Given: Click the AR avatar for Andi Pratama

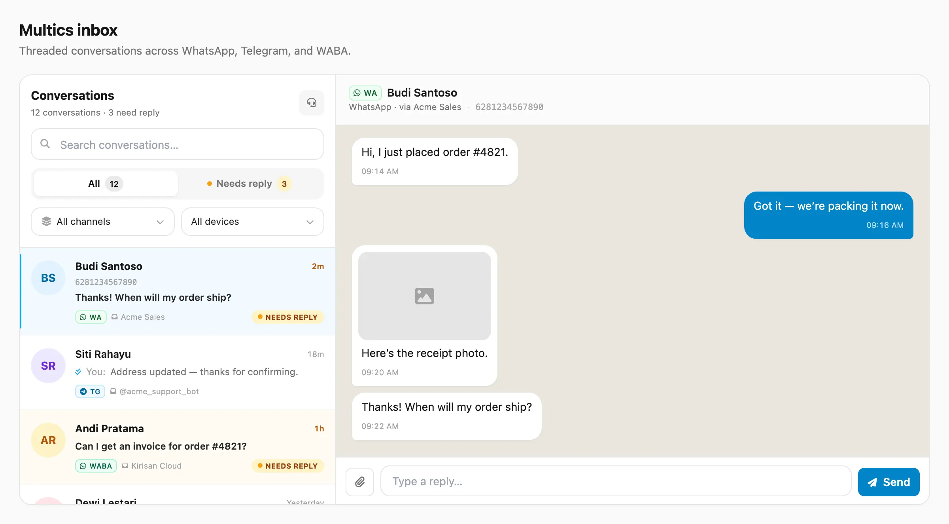Looking at the screenshot, I should pyautogui.click(x=48, y=440).
